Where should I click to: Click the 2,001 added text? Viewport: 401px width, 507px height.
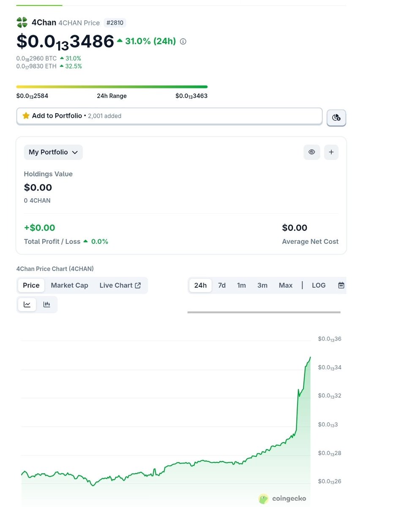pyautogui.click(x=104, y=116)
